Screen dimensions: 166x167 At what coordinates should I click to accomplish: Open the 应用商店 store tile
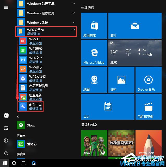point(94,26)
